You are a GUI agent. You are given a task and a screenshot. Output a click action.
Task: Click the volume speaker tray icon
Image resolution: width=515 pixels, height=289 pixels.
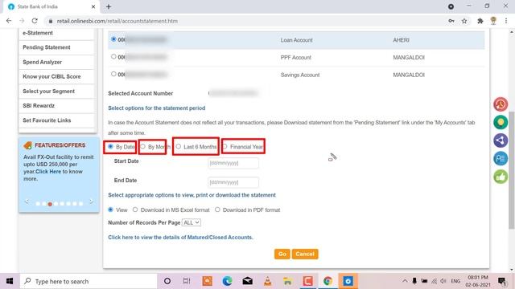443,281
